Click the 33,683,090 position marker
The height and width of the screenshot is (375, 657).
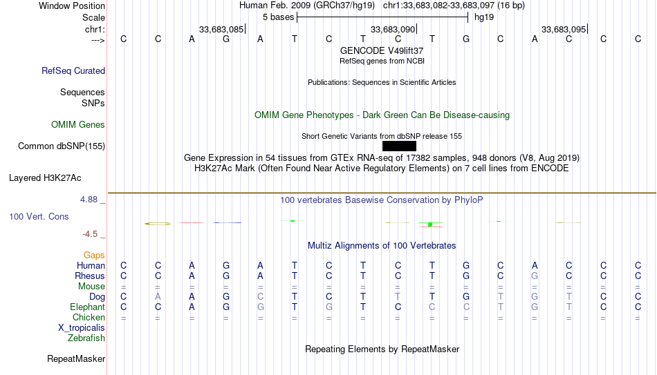pos(393,29)
